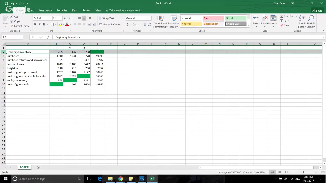Open the Formulas ribbon tab
326x183 pixels.
62,10
